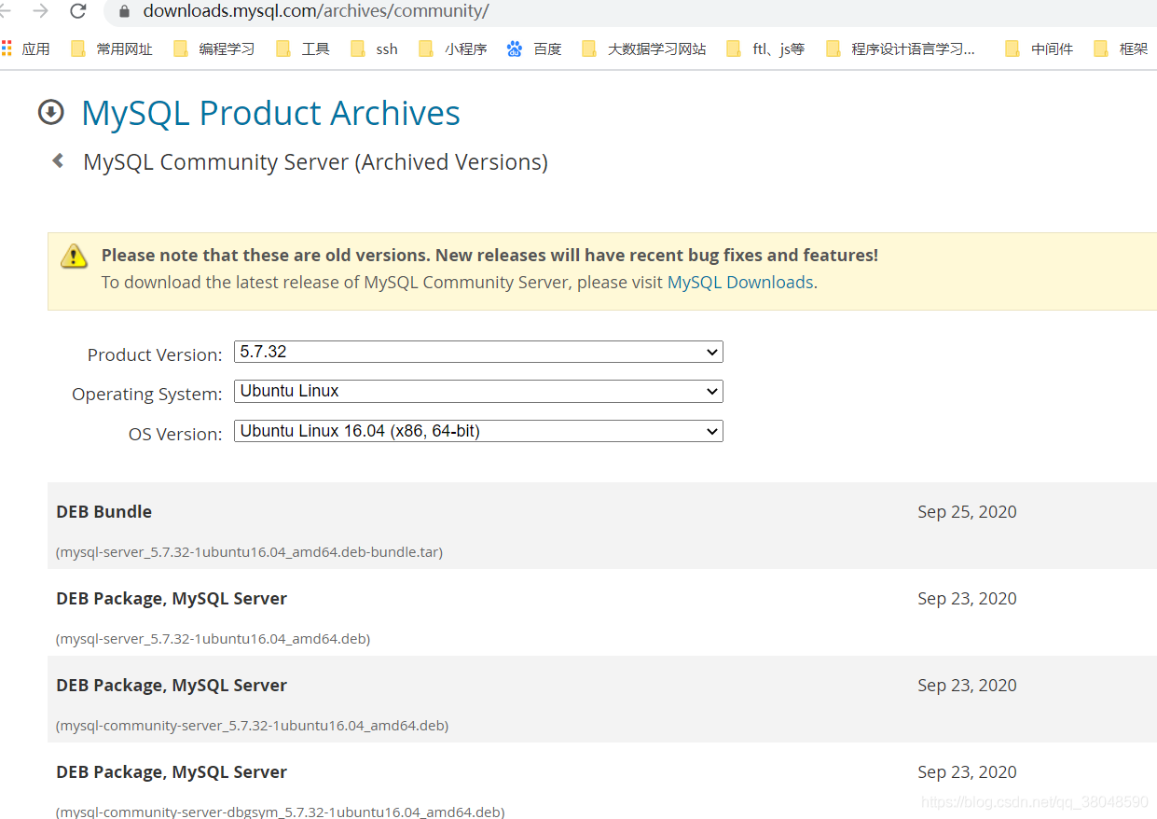Click the MySQL Community Server (Archived Versions) heading

[x=315, y=162]
